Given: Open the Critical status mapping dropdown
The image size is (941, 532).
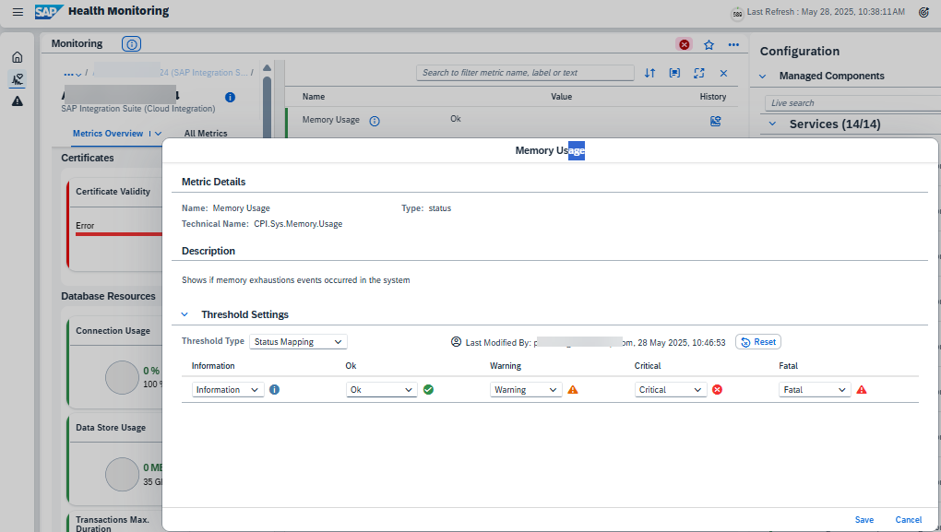Looking at the screenshot, I should point(671,390).
